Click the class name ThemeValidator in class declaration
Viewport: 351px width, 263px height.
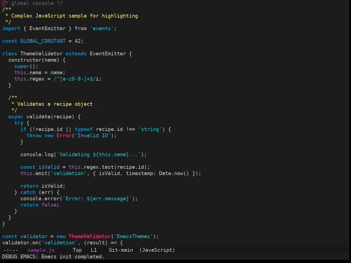click(41, 54)
